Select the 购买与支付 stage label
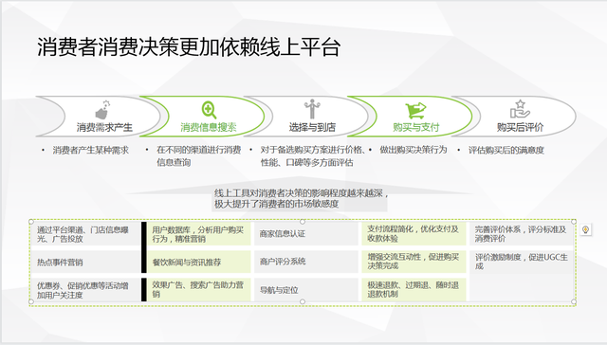The height and width of the screenshot is (345, 607). (x=416, y=127)
